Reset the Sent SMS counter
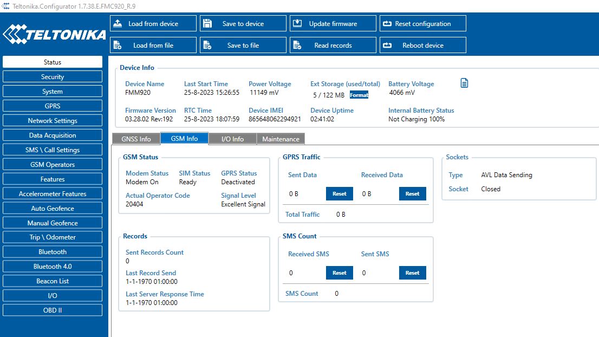This screenshot has height=337, width=599. tap(413, 273)
